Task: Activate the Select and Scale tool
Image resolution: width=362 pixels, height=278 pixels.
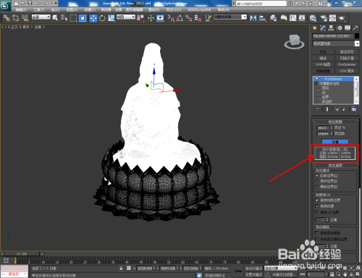Action: pyautogui.click(x=111, y=18)
